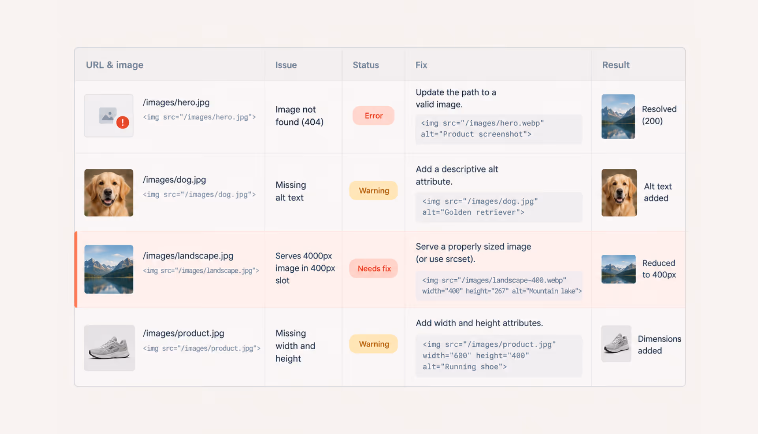Click the Error status badge
The width and height of the screenshot is (758, 434).
click(373, 116)
